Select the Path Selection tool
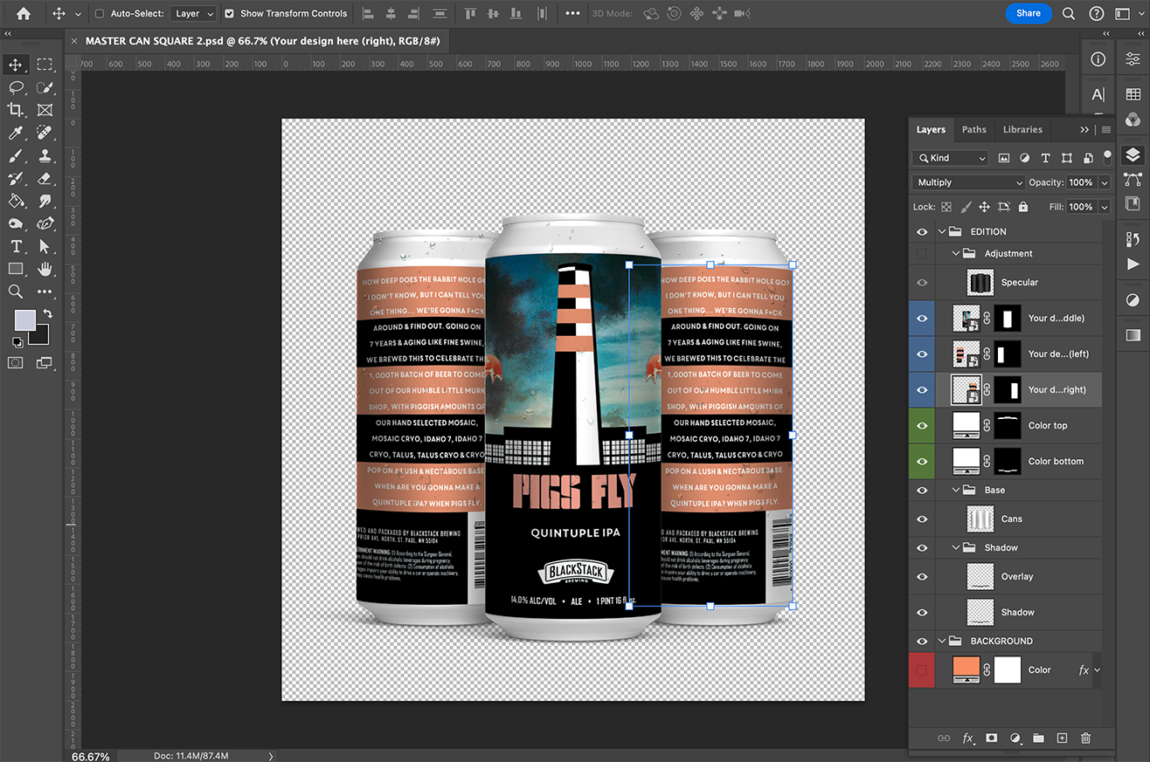This screenshot has width=1150, height=762. [45, 246]
